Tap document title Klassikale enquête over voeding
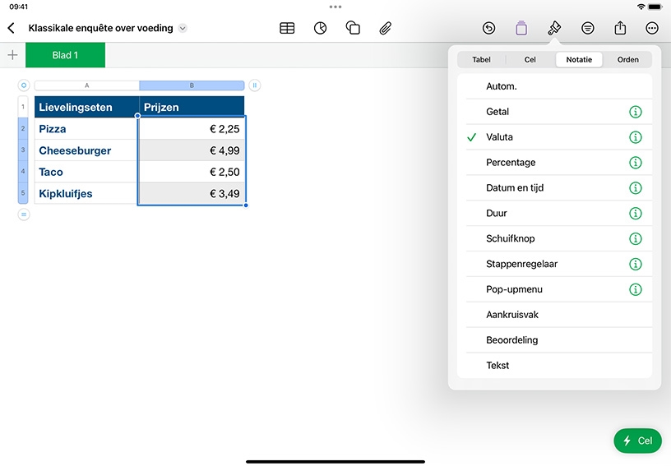Screen dimensions: 671x466 click(x=100, y=28)
